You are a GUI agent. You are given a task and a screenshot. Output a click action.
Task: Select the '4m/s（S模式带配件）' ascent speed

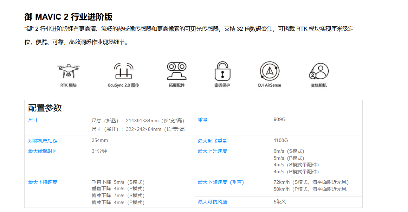296,165
